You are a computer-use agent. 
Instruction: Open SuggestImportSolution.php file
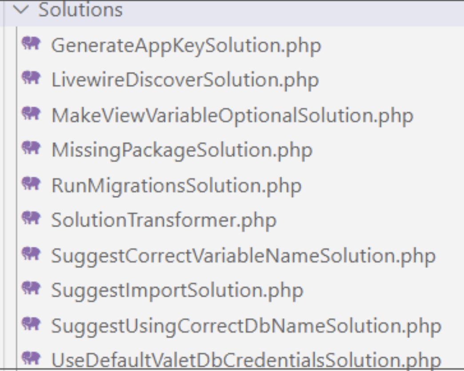[177, 291]
